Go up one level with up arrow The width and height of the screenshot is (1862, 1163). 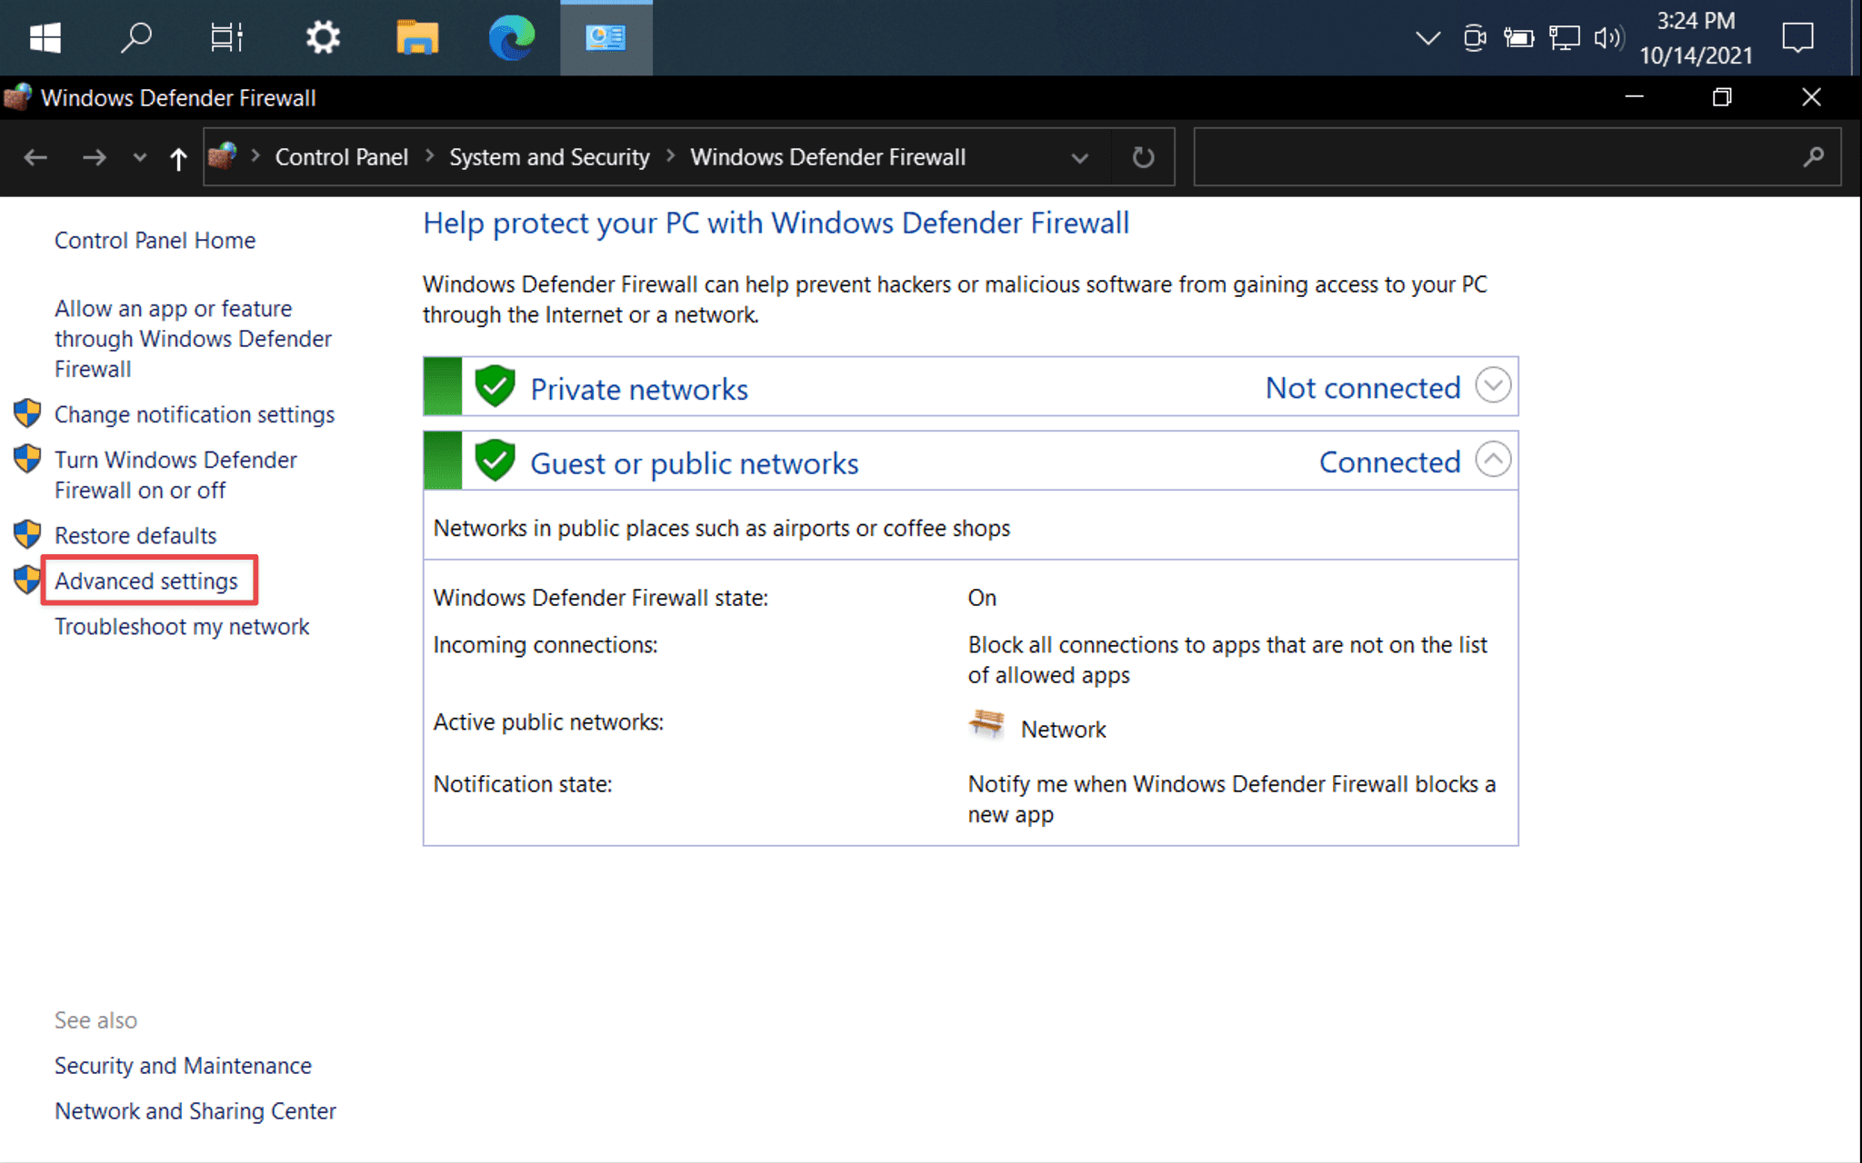[178, 158]
